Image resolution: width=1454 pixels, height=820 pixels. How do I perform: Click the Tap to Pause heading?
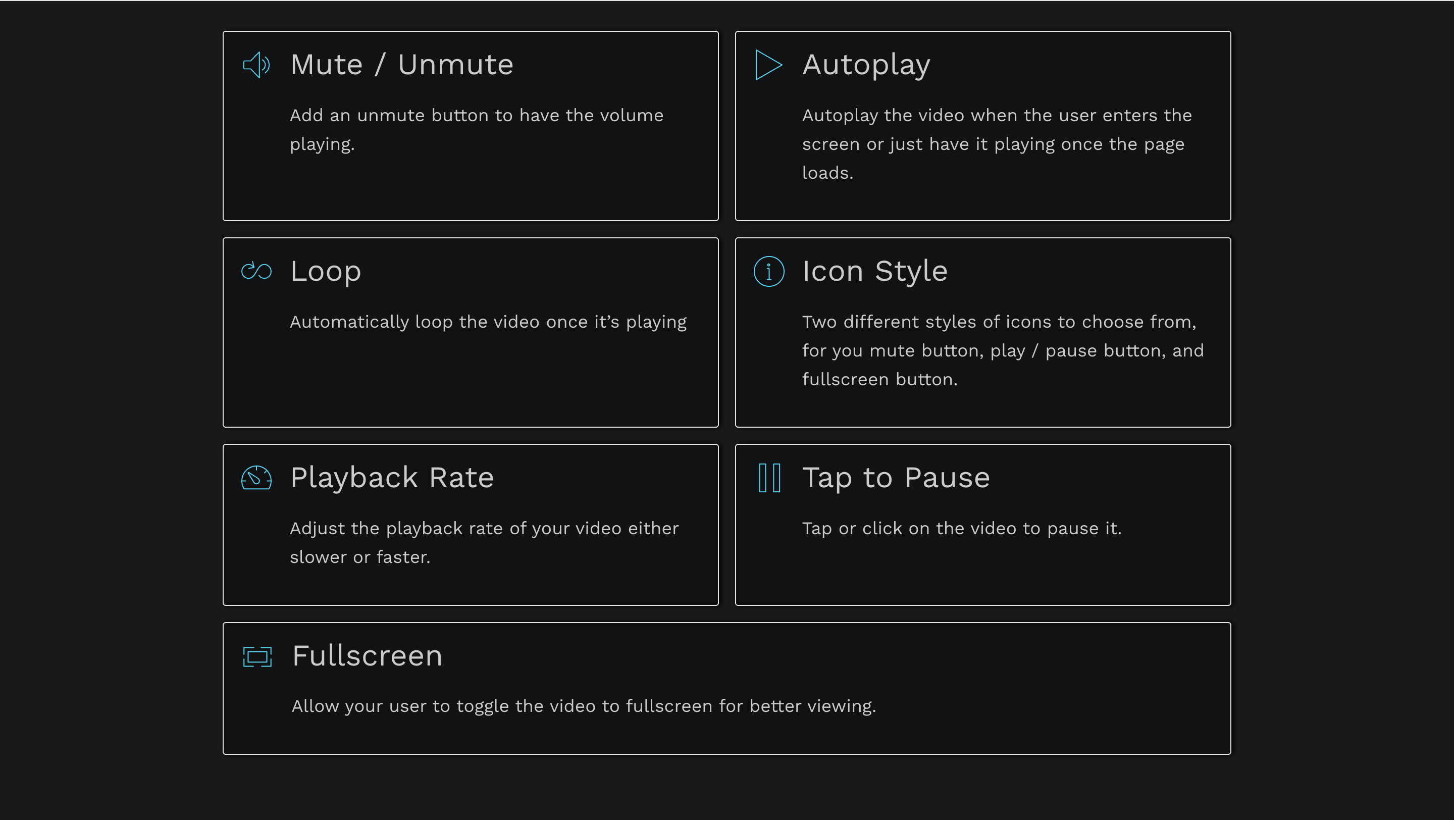(x=896, y=478)
